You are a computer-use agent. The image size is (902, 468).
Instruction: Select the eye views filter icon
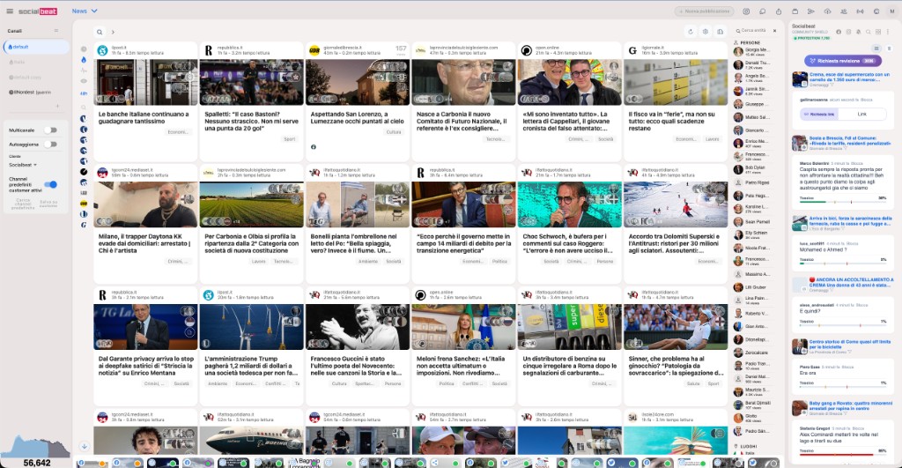pyautogui.click(x=84, y=82)
